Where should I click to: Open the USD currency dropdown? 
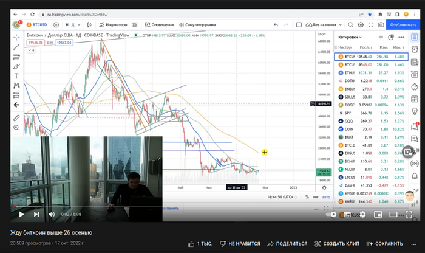(322, 34)
